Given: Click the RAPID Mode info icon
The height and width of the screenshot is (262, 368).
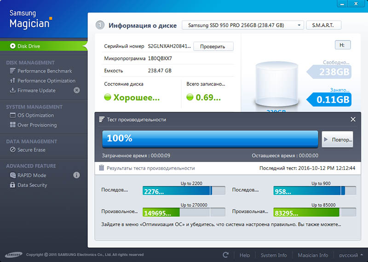Looking at the screenshot, I should point(76,175).
